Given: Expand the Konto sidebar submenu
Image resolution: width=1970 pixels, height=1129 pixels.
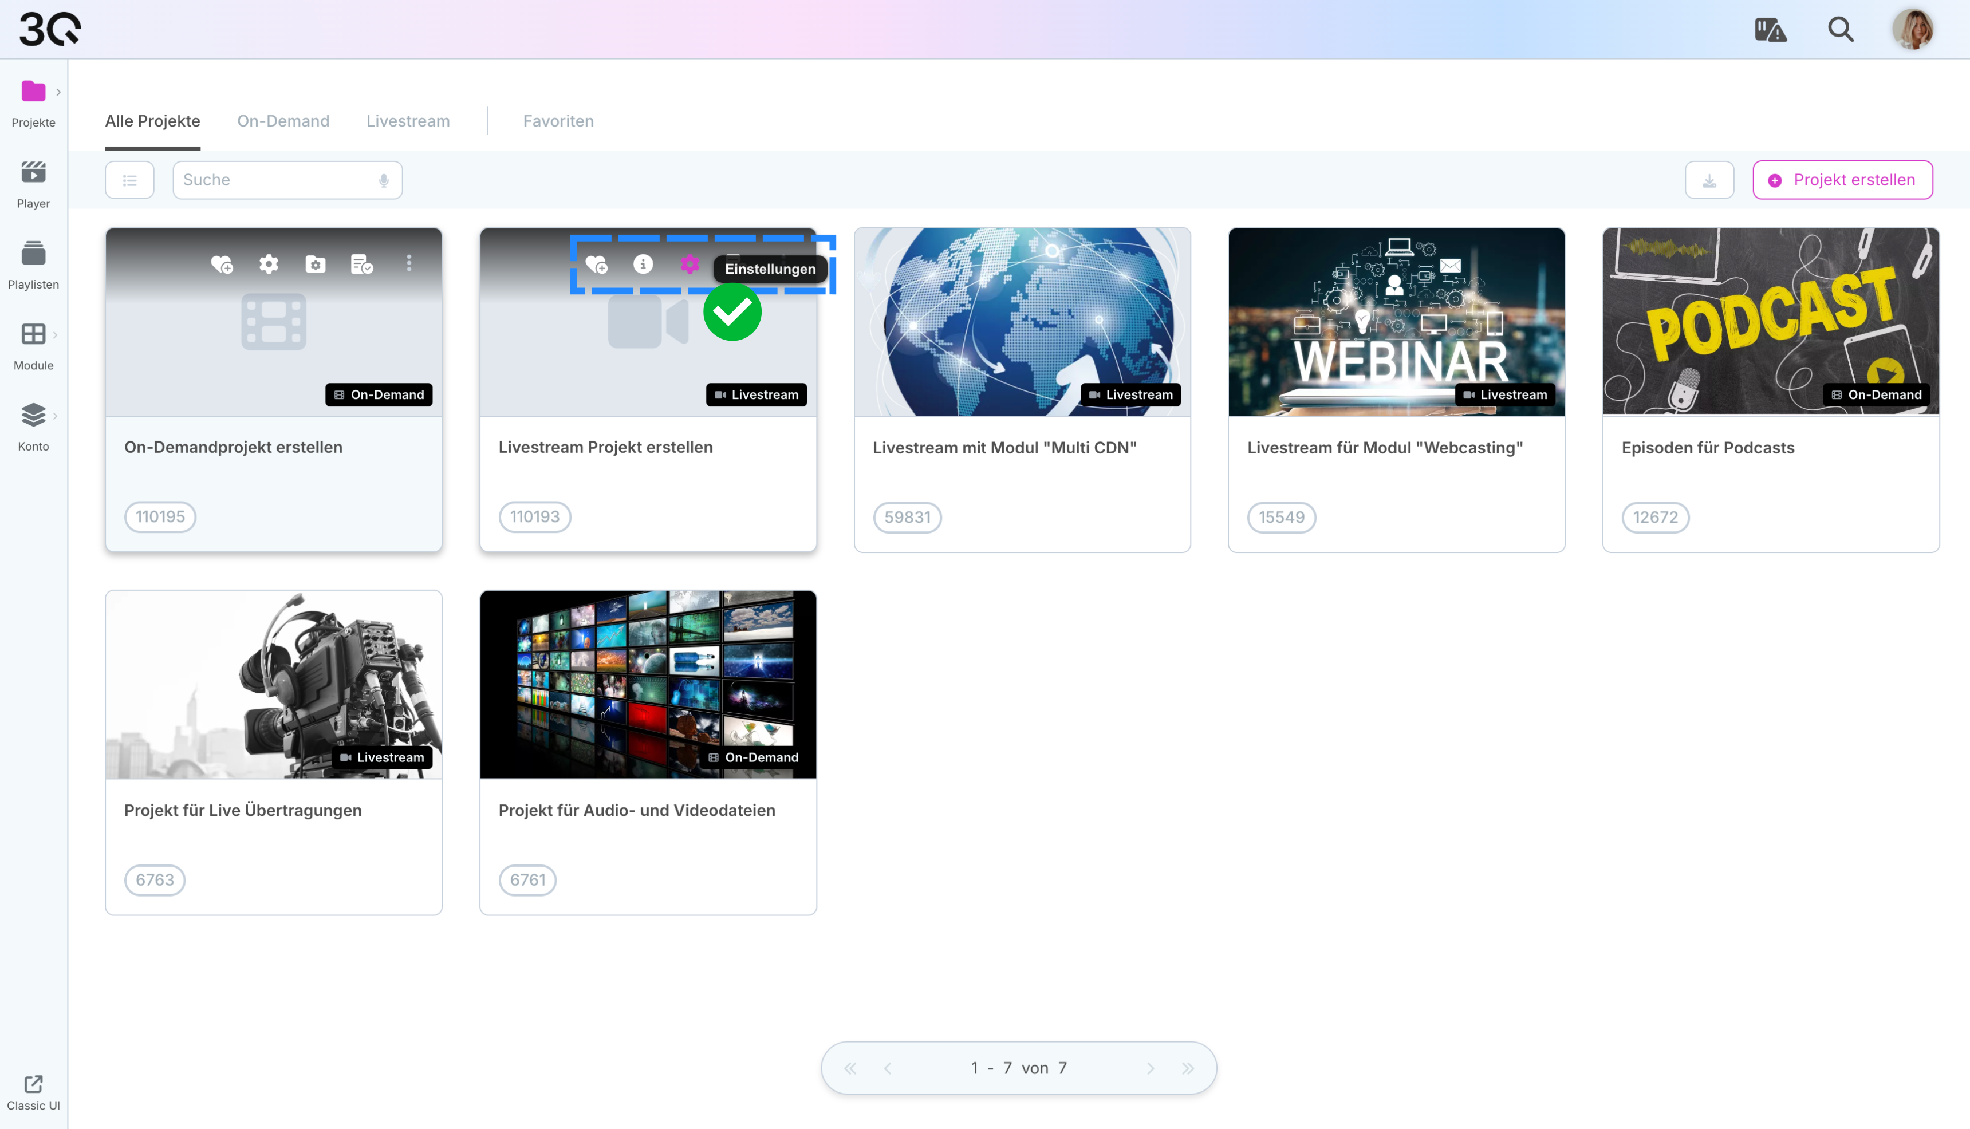Looking at the screenshot, I should (x=55, y=416).
